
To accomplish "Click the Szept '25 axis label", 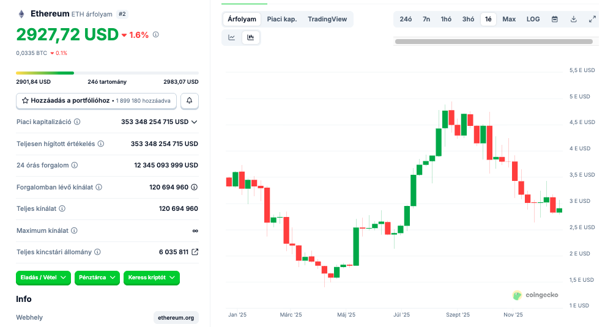I will 458,315.
